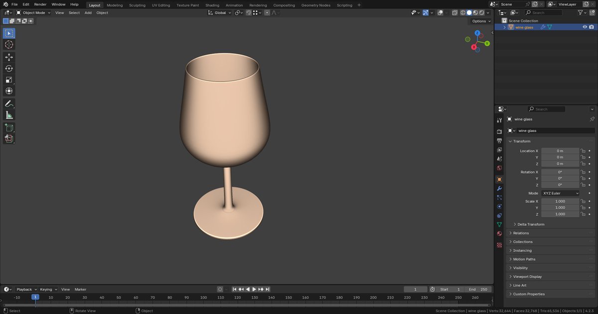Open the Tool properties tab
598x314 pixels.
(x=499, y=120)
